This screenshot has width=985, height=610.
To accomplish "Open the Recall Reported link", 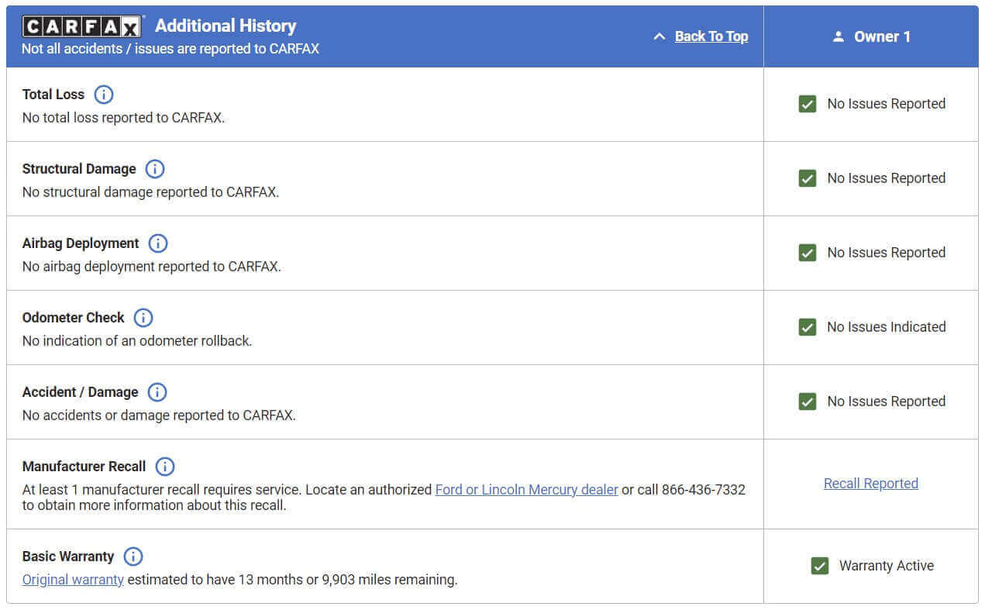I will (x=870, y=483).
